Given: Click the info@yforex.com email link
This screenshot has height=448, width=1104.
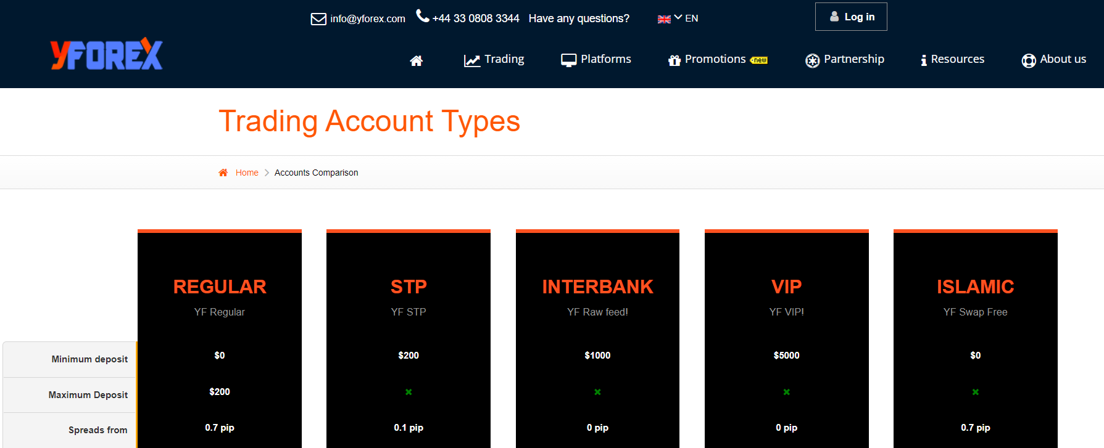Looking at the screenshot, I should [x=368, y=19].
